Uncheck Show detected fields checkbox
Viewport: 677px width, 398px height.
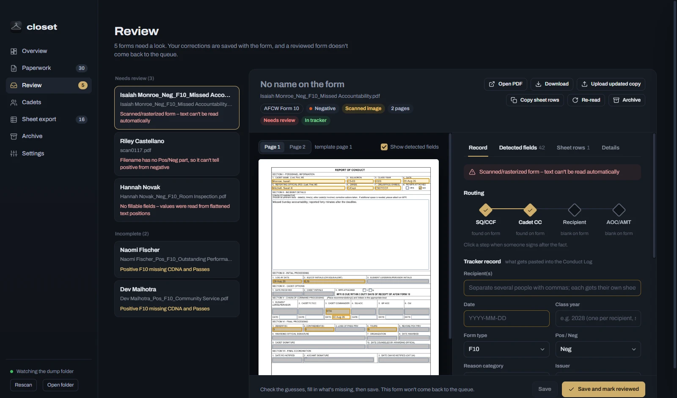384,147
